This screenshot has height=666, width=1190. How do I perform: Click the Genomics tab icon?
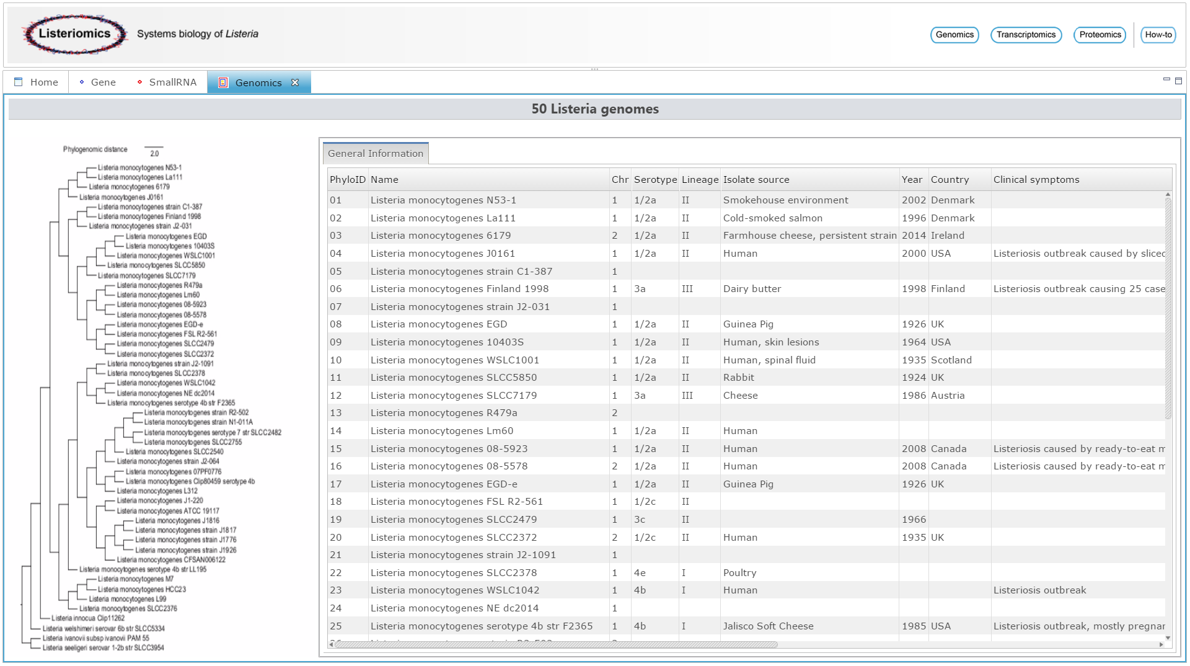223,82
